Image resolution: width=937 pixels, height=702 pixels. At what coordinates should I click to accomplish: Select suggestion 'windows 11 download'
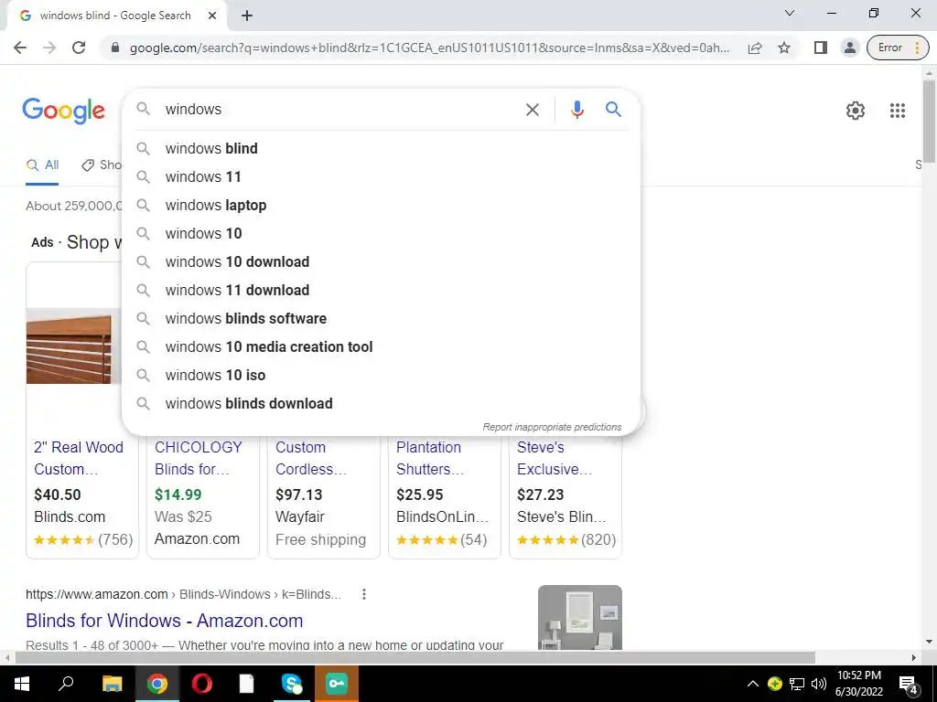click(x=381, y=290)
